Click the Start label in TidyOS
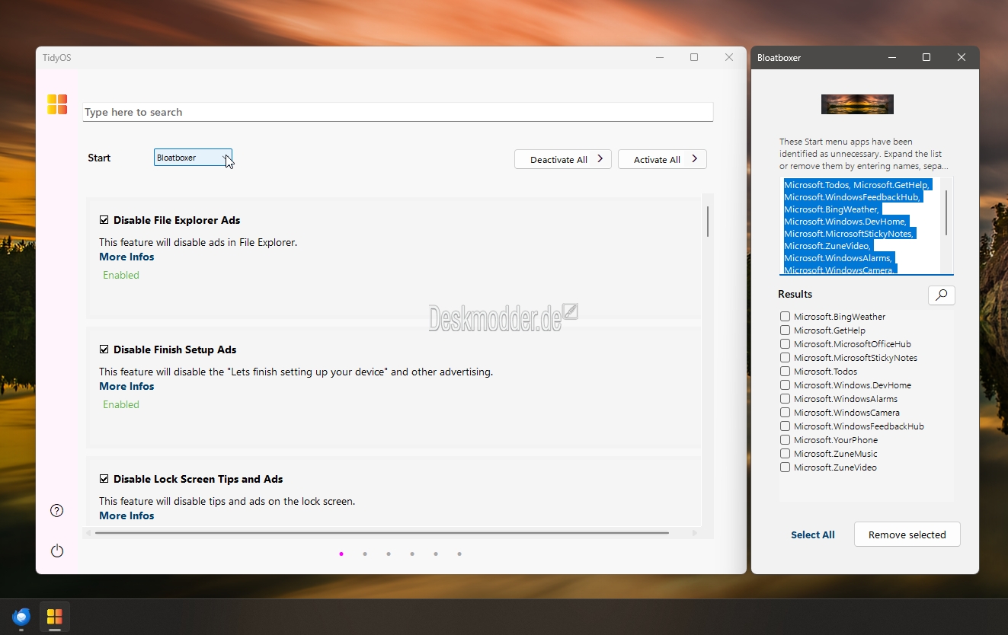 [99, 158]
